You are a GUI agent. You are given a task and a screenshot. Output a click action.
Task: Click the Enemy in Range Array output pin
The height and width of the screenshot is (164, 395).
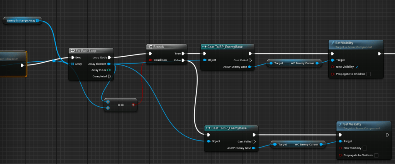click(38, 20)
